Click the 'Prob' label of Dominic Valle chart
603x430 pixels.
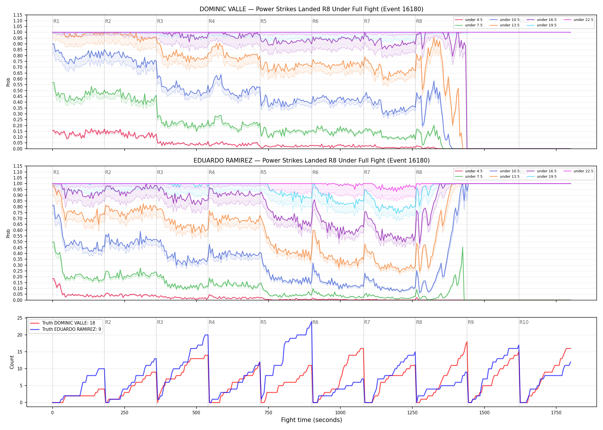click(x=8, y=82)
